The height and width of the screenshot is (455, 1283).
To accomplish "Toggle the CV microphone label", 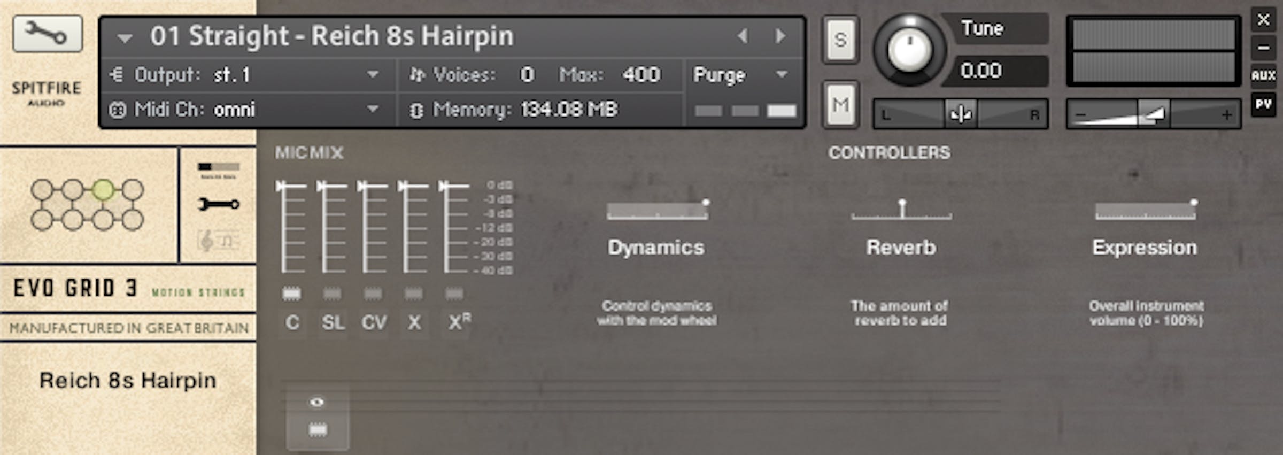I will coord(374,322).
